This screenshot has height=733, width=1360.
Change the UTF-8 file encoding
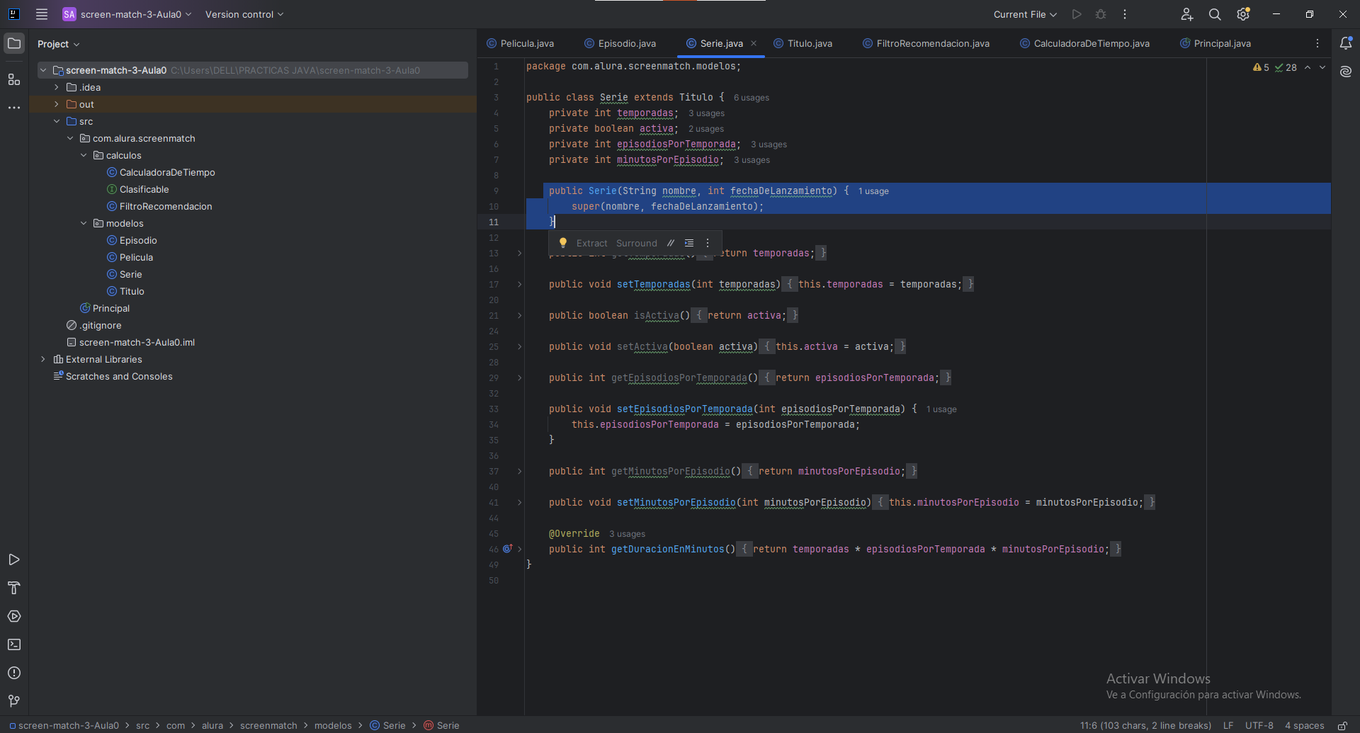[x=1259, y=725]
